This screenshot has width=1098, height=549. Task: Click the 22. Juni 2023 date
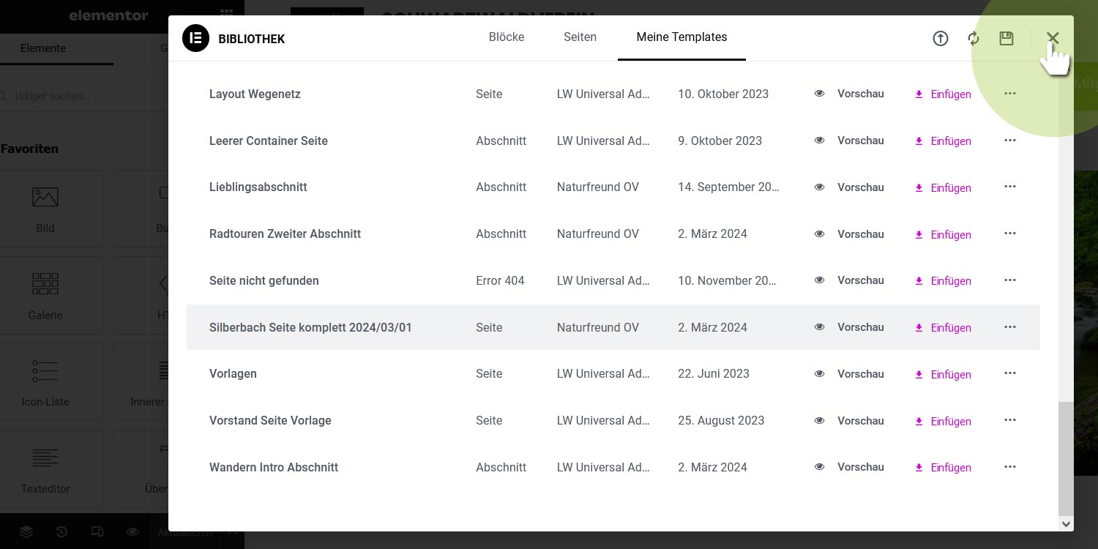(714, 373)
